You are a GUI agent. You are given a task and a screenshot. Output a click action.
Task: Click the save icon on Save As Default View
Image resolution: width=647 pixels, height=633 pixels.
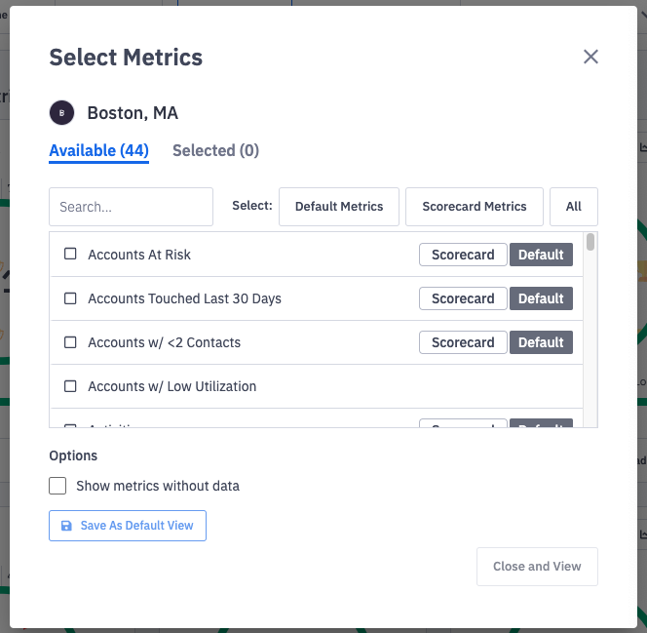point(66,526)
